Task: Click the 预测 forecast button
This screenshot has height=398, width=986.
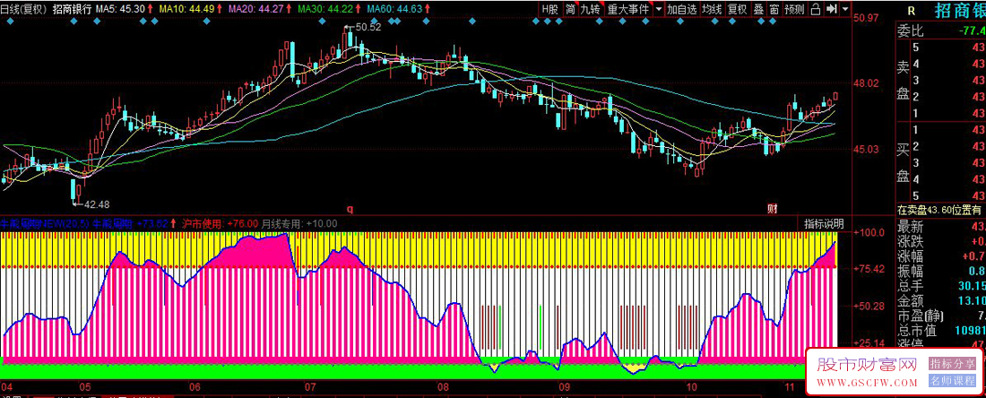Action: pos(795,10)
